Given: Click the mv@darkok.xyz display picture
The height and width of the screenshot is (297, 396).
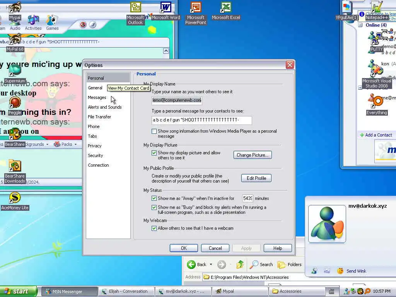Looking at the screenshot, I should (x=327, y=224).
